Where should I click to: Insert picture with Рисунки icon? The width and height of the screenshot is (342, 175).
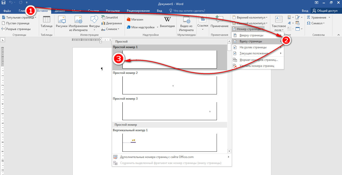click(x=61, y=20)
